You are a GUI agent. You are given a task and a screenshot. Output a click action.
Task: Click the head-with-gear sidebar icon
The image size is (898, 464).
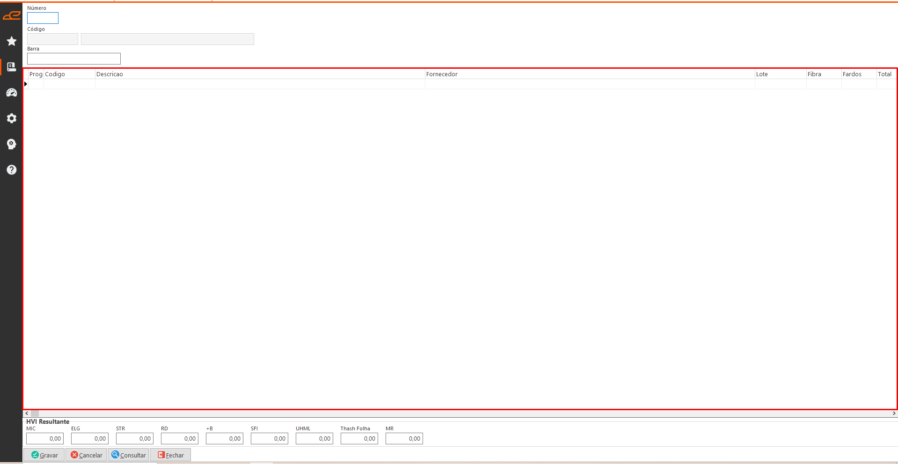click(x=12, y=144)
